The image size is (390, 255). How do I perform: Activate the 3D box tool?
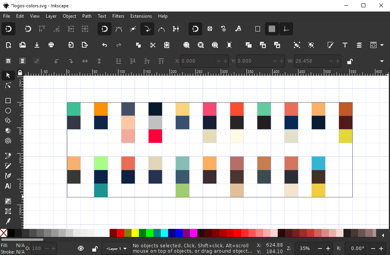coord(8,131)
